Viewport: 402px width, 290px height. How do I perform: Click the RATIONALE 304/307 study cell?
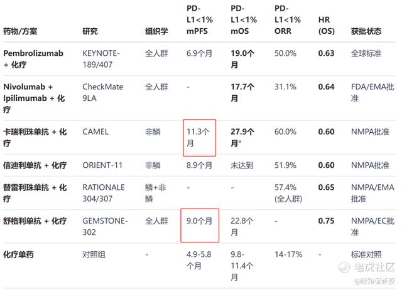click(x=104, y=193)
